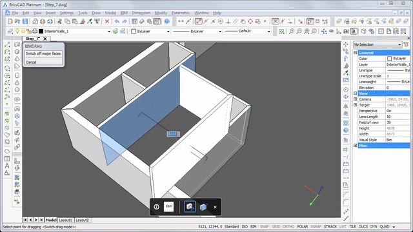
Task: Switch to the Layout1 tab
Action: coord(65,220)
